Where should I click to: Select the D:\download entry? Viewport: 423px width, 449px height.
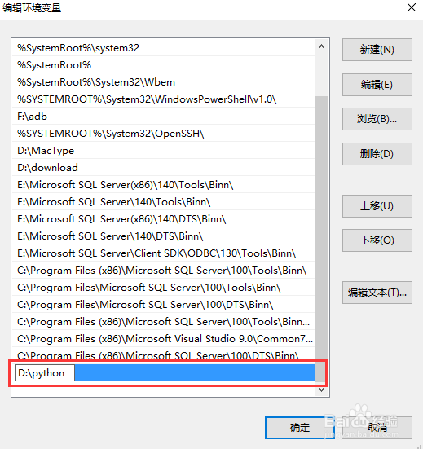tap(163, 168)
